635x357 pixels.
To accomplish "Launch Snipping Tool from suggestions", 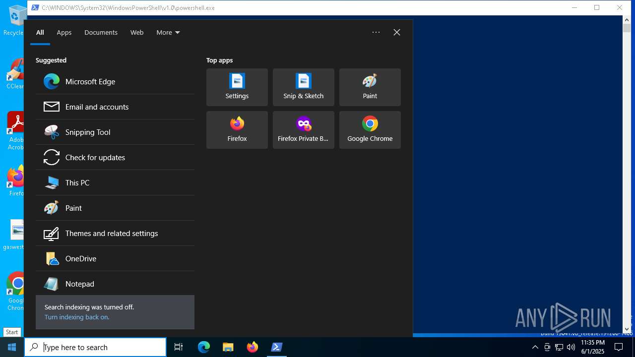I will point(115,132).
